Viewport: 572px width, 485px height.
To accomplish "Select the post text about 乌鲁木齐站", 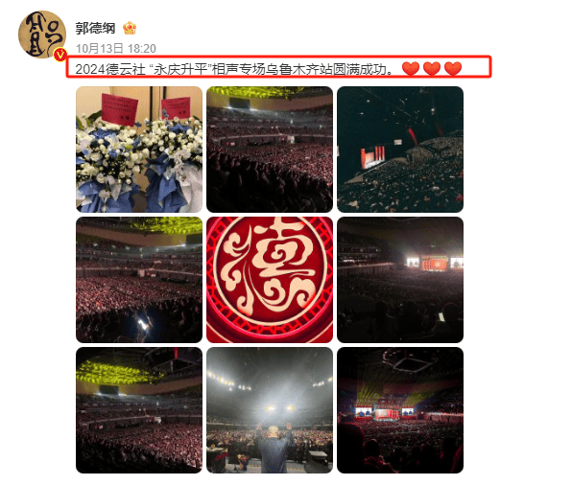I will 235,69.
